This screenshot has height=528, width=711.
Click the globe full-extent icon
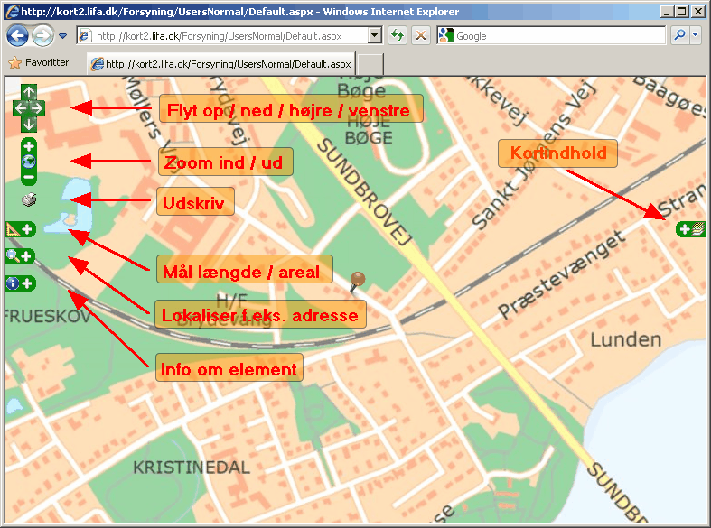tap(29, 162)
